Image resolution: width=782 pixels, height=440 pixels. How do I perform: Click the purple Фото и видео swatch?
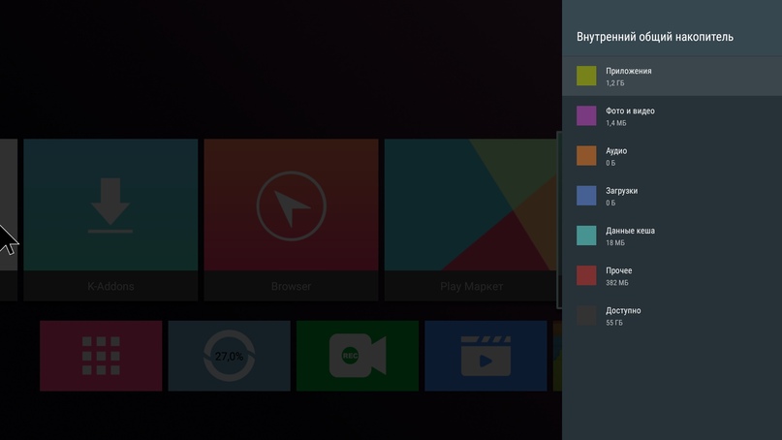586,115
